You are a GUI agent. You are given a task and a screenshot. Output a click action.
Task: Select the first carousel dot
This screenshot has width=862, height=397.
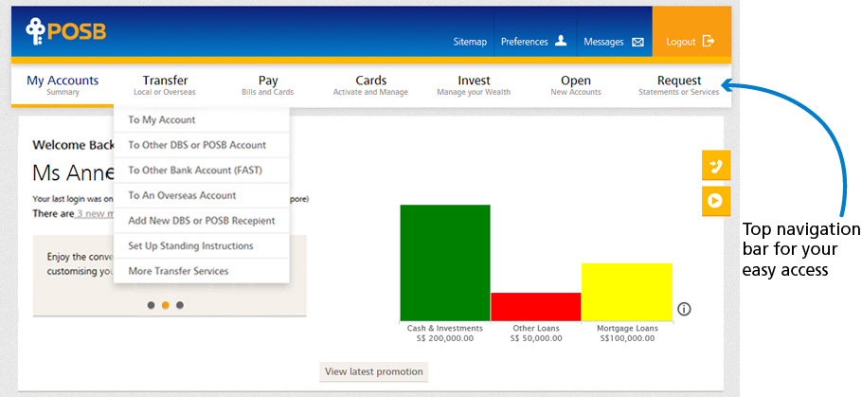pyautogui.click(x=151, y=305)
